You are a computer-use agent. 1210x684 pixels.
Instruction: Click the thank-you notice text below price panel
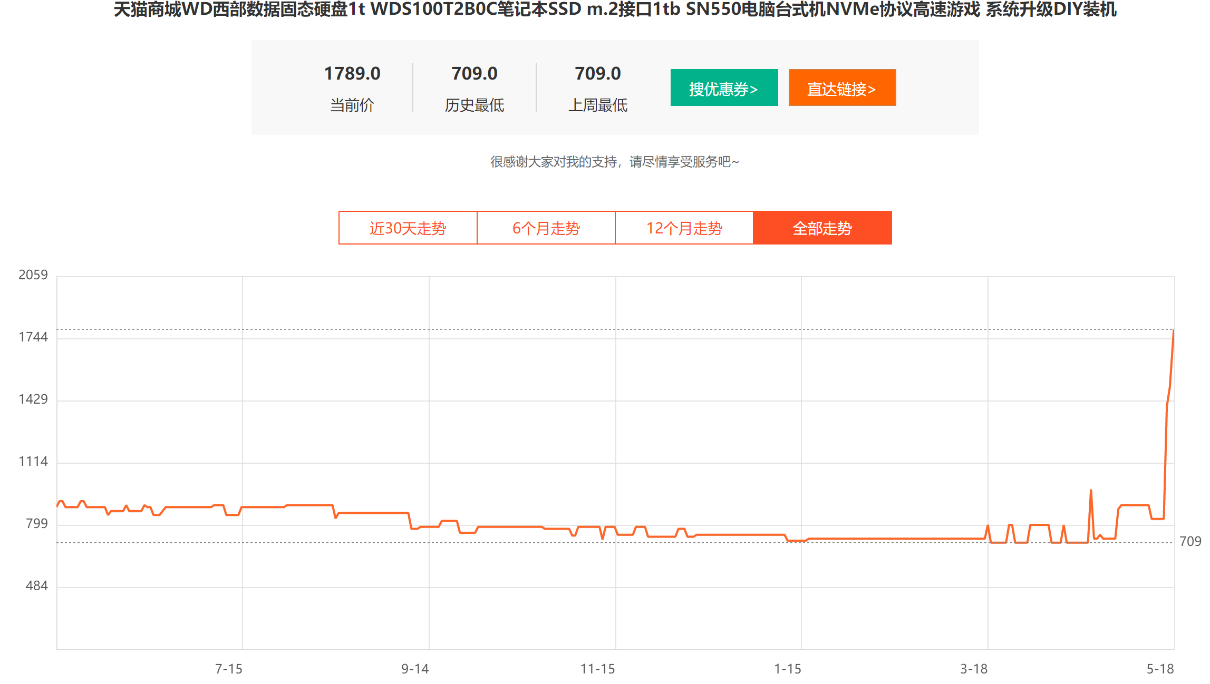[x=615, y=162]
